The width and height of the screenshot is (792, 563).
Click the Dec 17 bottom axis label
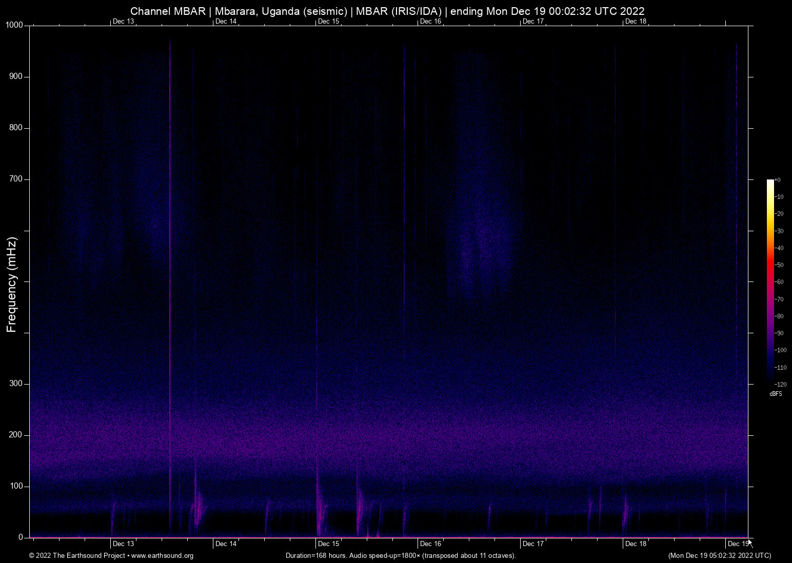[533, 543]
